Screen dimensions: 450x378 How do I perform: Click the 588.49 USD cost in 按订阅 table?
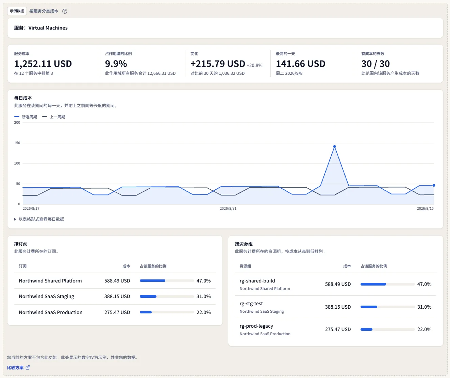pos(117,281)
